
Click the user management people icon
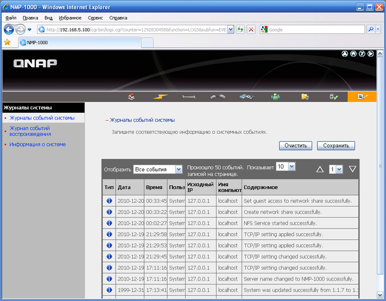click(275, 97)
